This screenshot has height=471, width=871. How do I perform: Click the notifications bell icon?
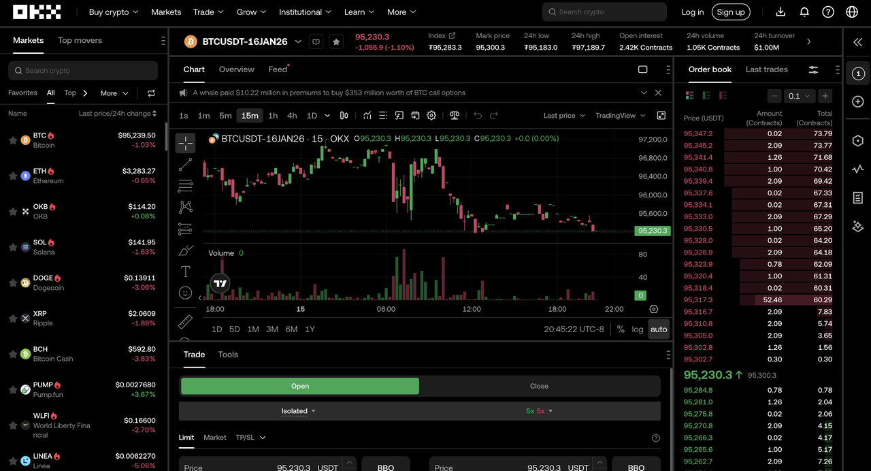click(x=804, y=12)
